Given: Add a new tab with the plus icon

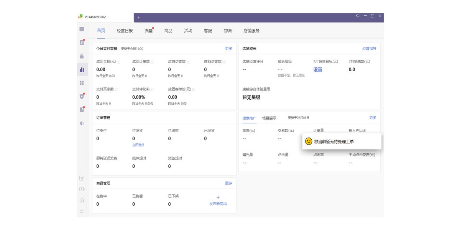Looking at the screenshot, I should click(x=139, y=17).
